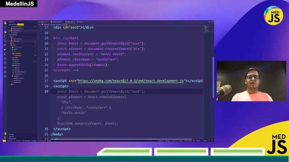Viewport: 289px width, 162px height.
Task: Click the element.className = "container" line
Action: (88, 59)
